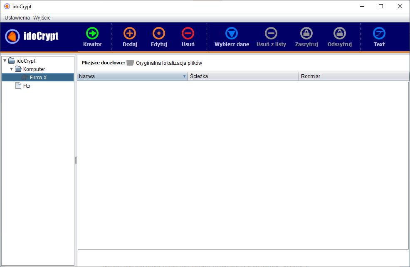The width and height of the screenshot is (410, 267).
Task: Open the Ustawienia menu
Action: tap(17, 18)
